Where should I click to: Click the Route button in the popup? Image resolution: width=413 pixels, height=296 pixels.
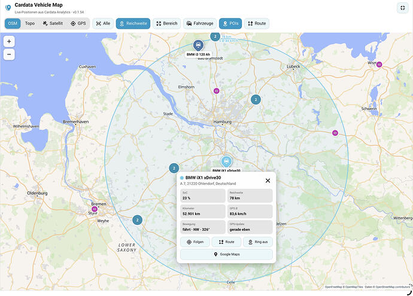click(x=226, y=242)
